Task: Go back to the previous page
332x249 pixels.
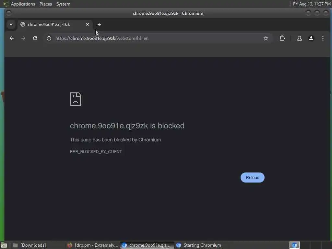Action: 12,38
